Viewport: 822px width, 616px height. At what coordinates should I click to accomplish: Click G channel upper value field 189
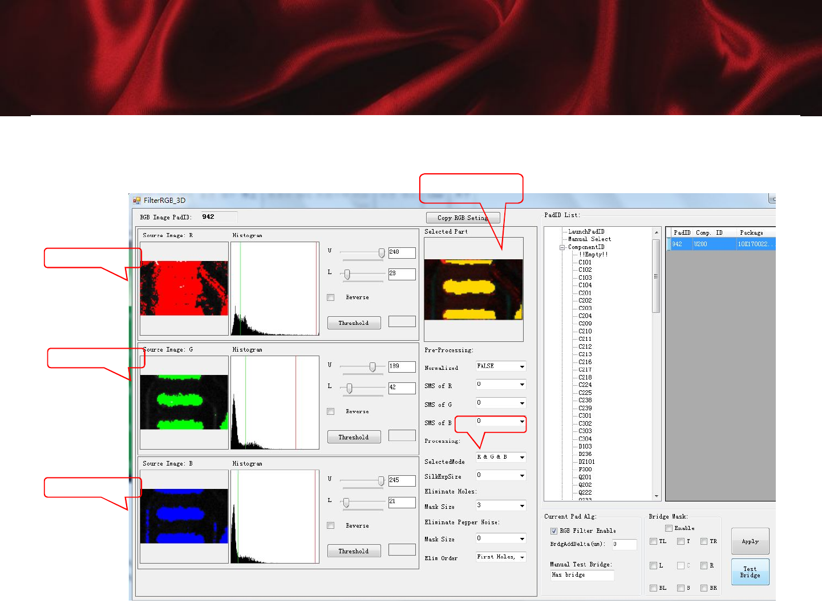402,366
